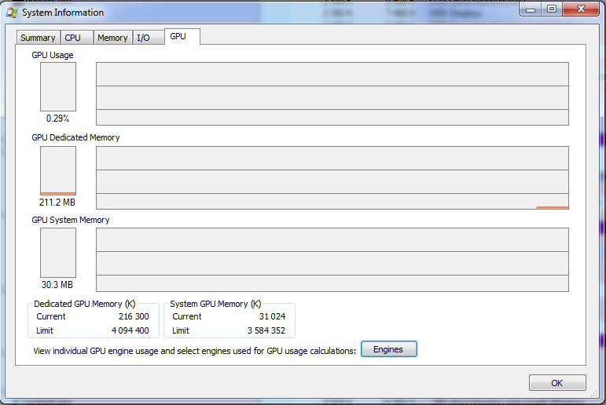Click the System GPU Memory (K) group label
The width and height of the screenshot is (606, 405).
click(x=215, y=305)
